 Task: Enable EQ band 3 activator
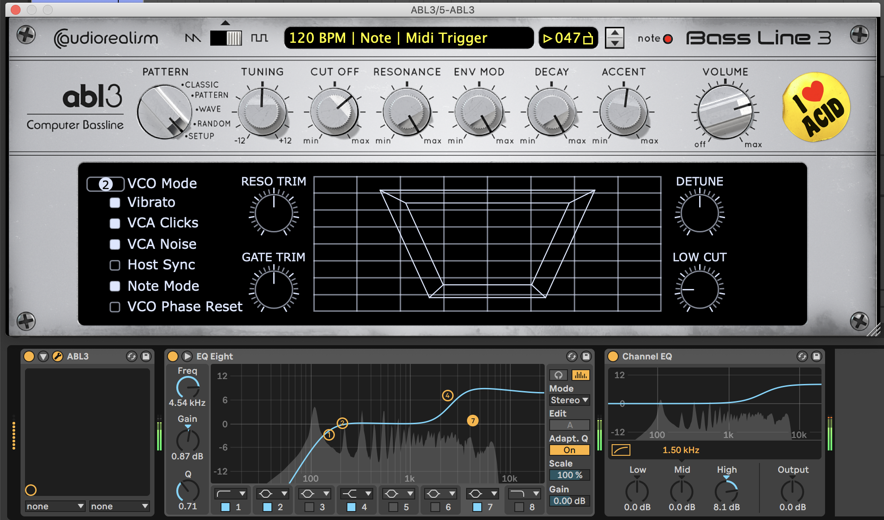pos(309,507)
